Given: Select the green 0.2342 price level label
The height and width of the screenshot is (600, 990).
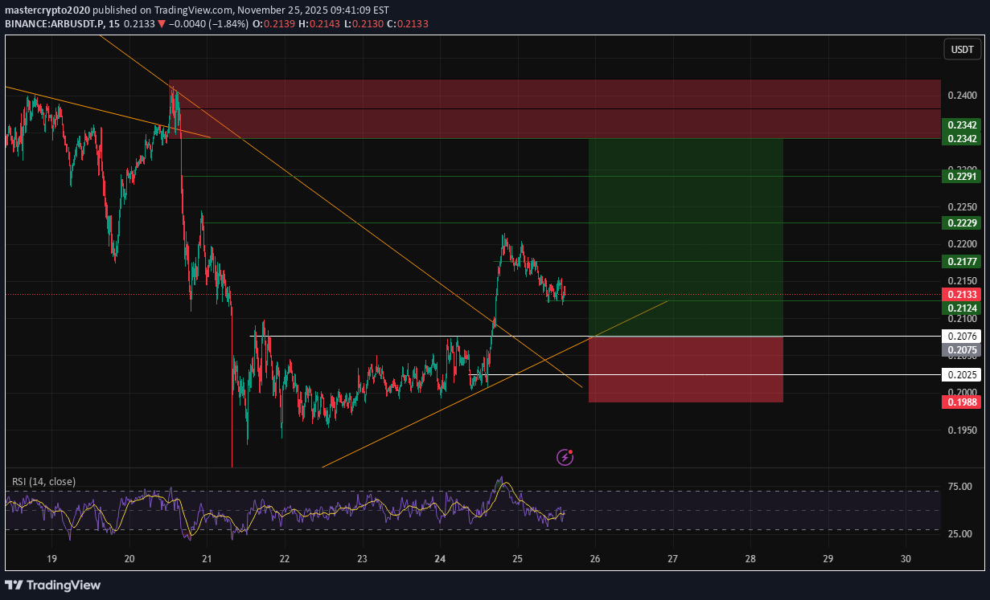Looking at the screenshot, I should 960,125.
